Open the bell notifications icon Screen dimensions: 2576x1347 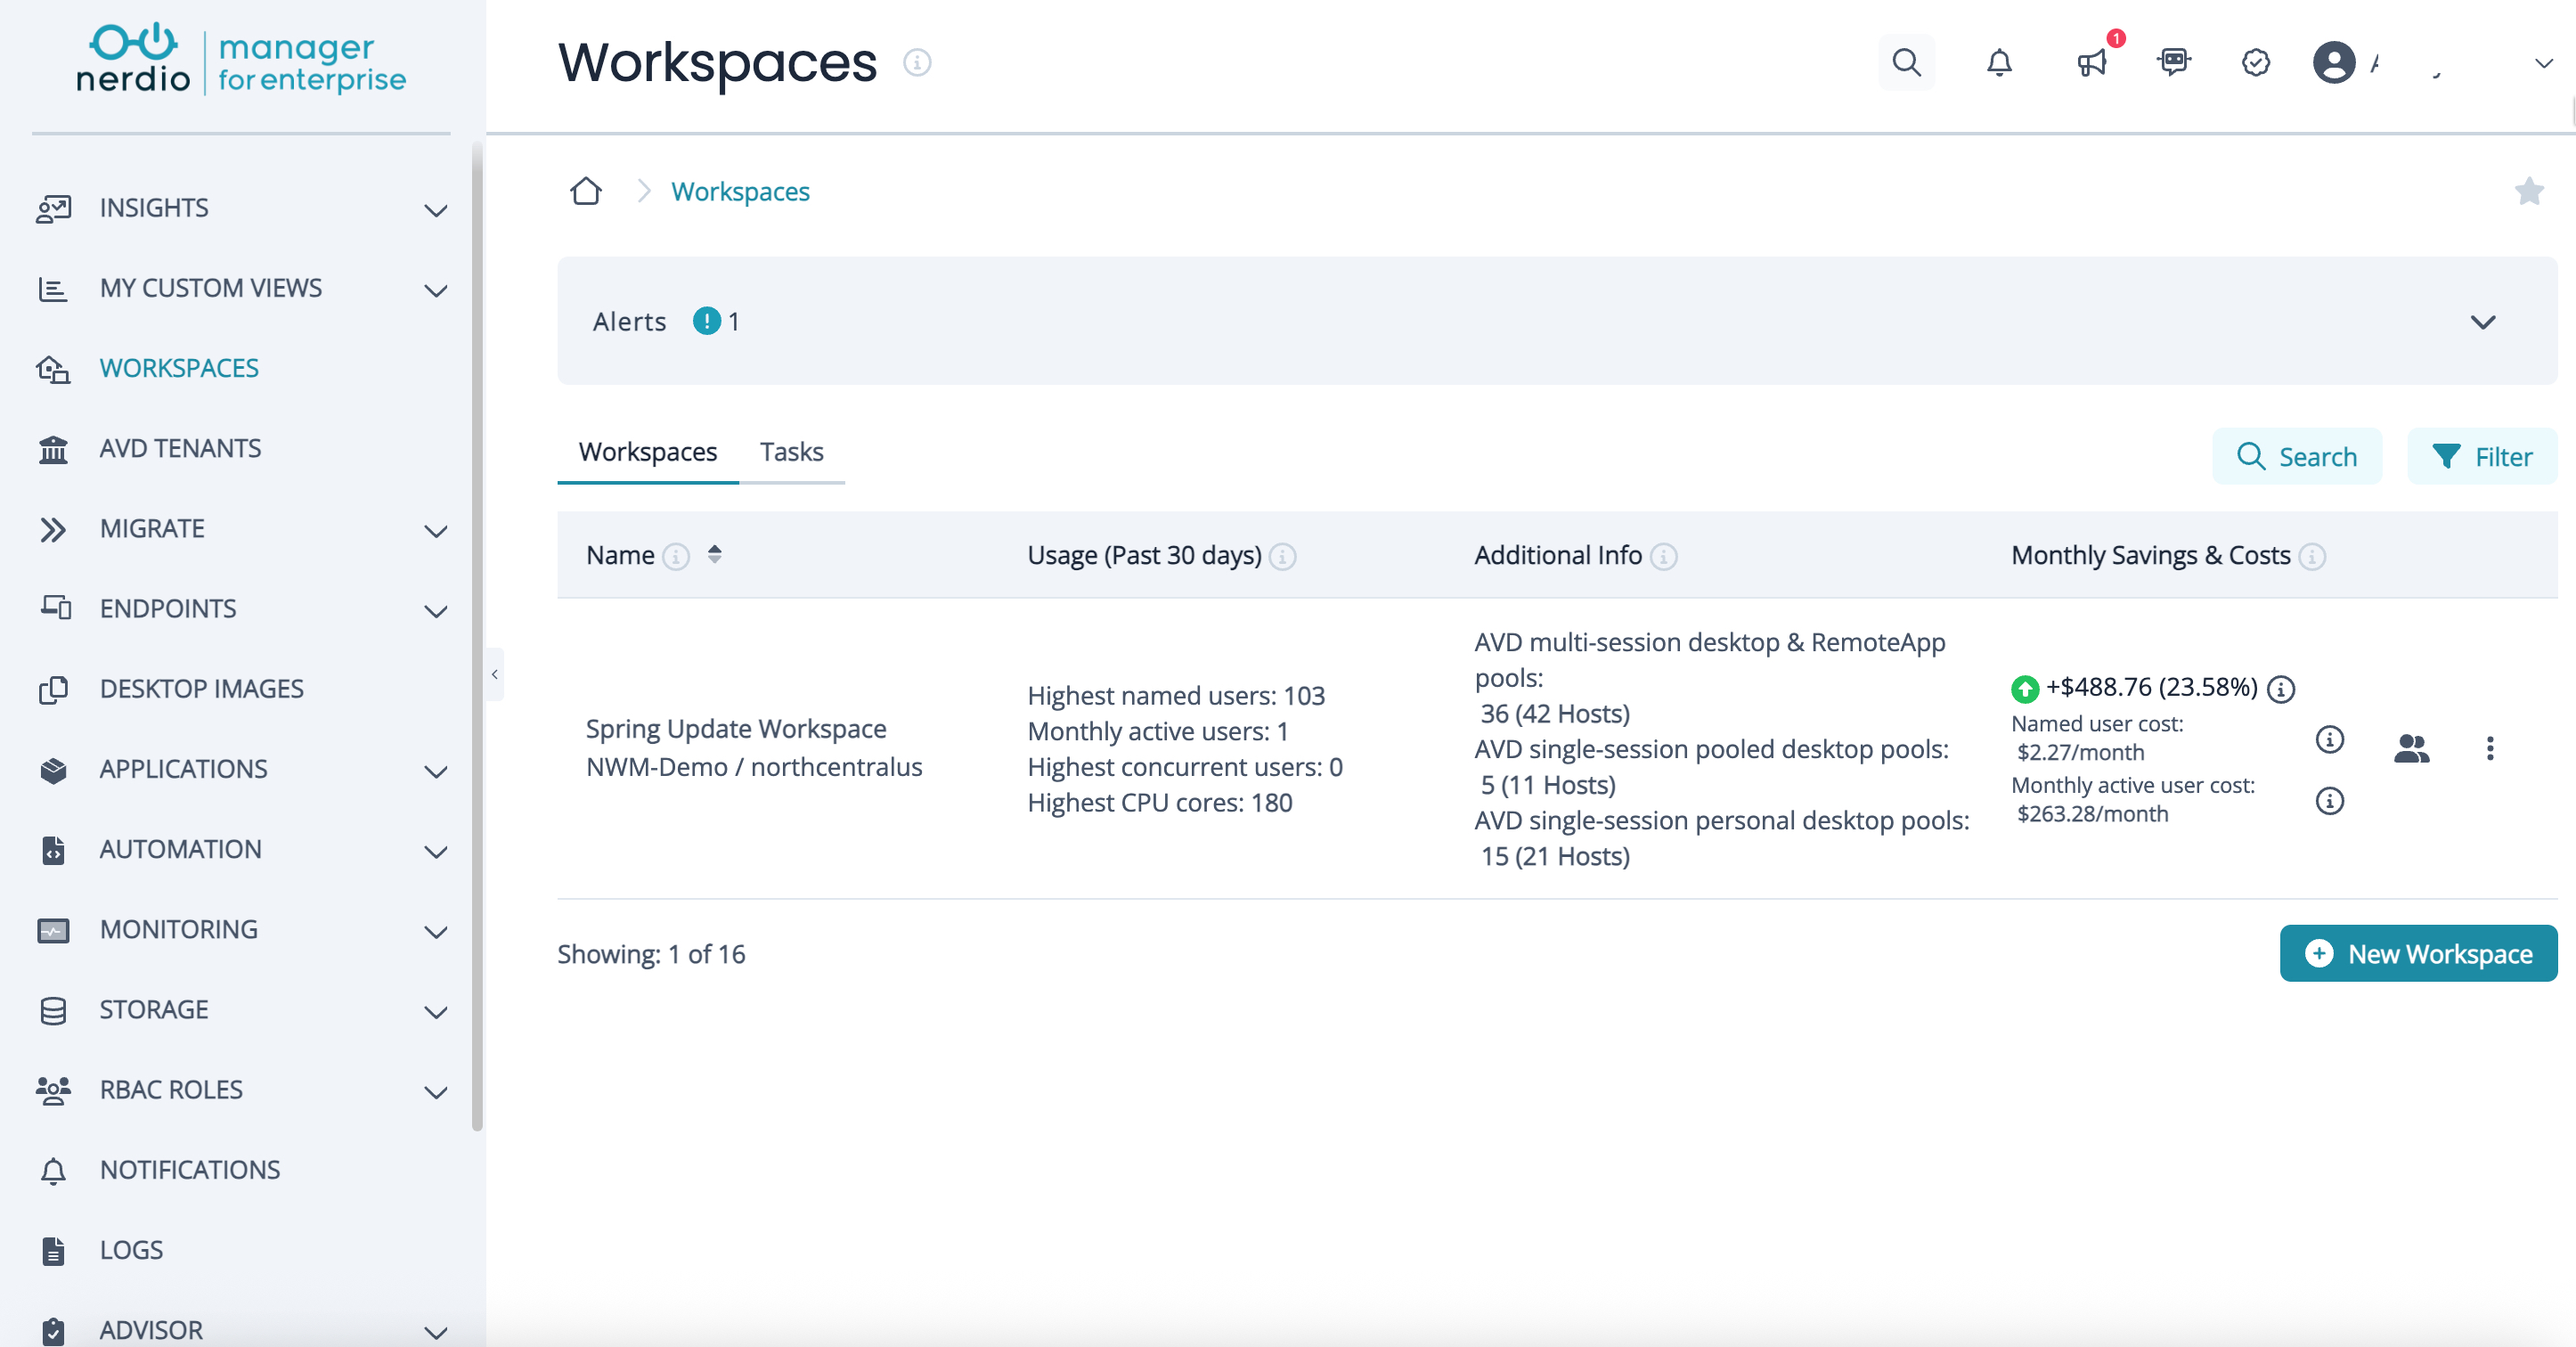tap(1998, 62)
